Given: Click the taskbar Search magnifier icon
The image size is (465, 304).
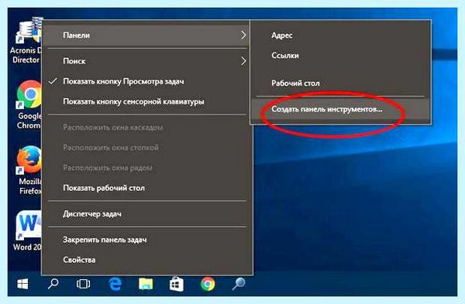Looking at the screenshot, I should pyautogui.click(x=53, y=284).
